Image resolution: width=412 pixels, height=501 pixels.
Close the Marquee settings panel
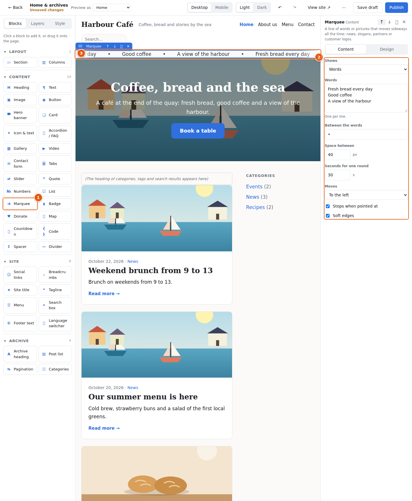tap(404, 22)
